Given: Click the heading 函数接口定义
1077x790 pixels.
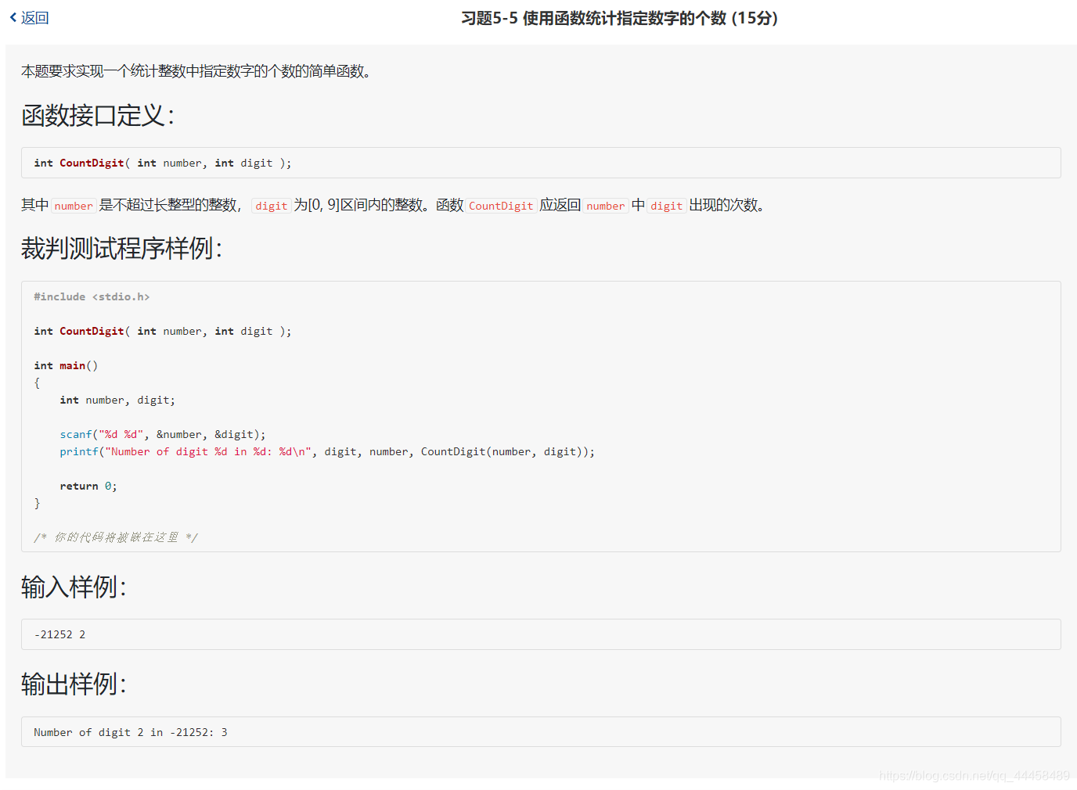Looking at the screenshot, I should pos(98,115).
